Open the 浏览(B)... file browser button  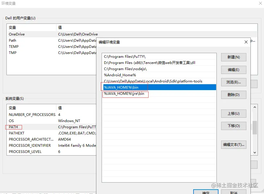click(233, 82)
